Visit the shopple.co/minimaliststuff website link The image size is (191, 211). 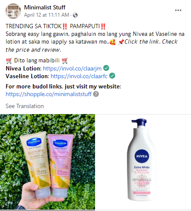coord(49,94)
